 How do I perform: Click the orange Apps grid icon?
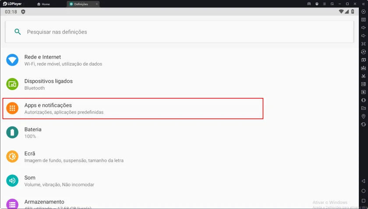[x=12, y=108]
